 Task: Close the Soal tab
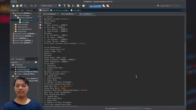(x=81, y=10)
